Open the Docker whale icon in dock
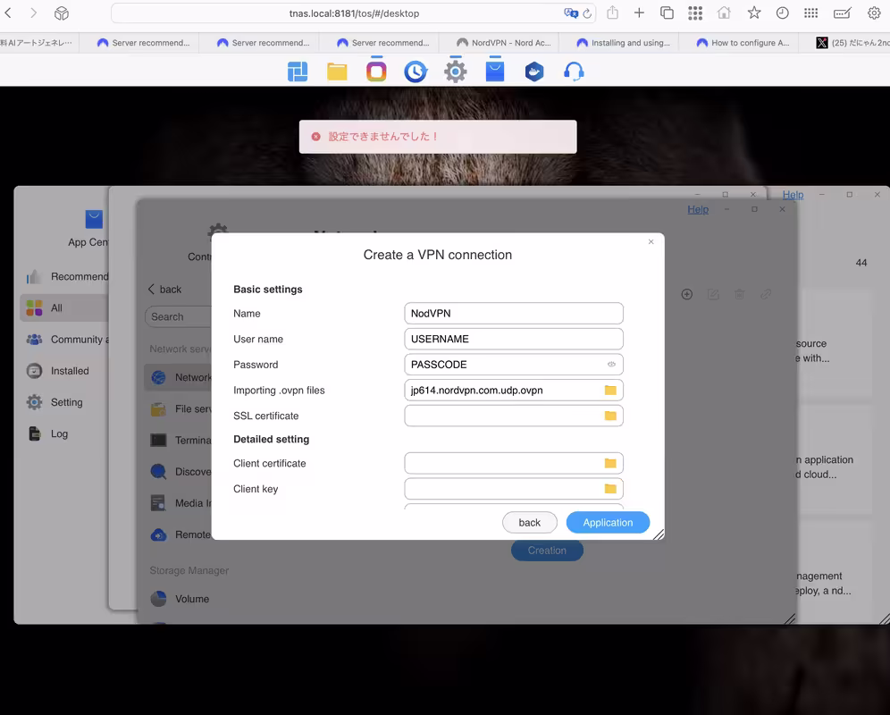Screen dimensions: 890x715 coord(534,71)
